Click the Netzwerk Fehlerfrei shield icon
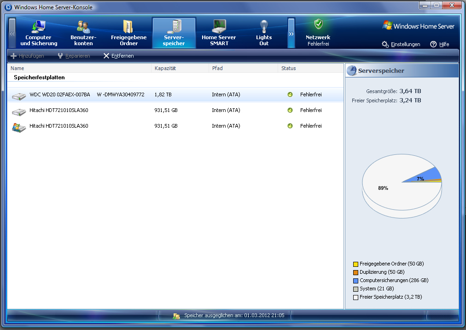Viewport: 466px width, 330px height. click(319, 24)
